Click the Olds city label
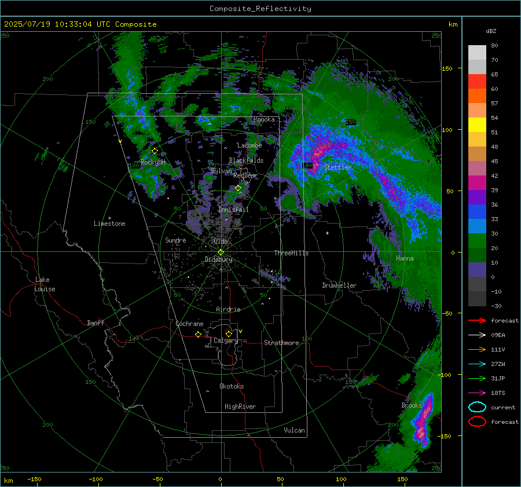 [221, 241]
